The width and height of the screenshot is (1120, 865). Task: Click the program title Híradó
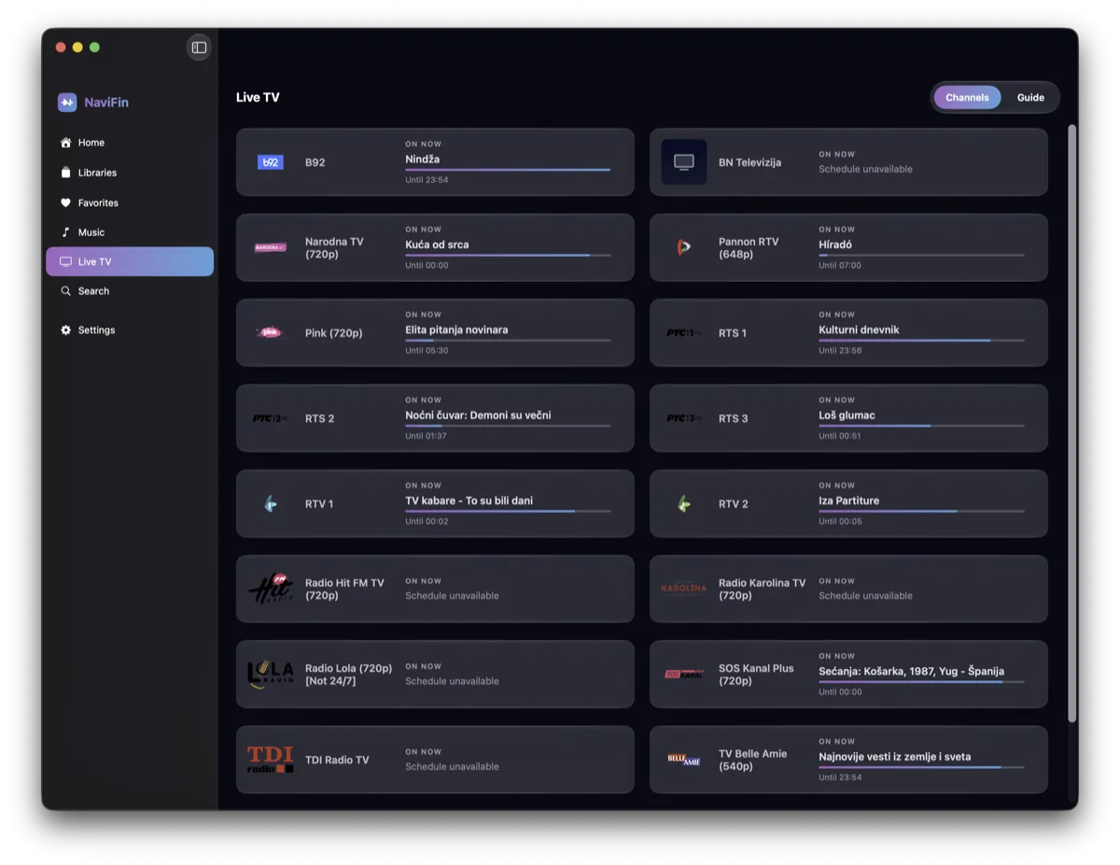coord(835,244)
